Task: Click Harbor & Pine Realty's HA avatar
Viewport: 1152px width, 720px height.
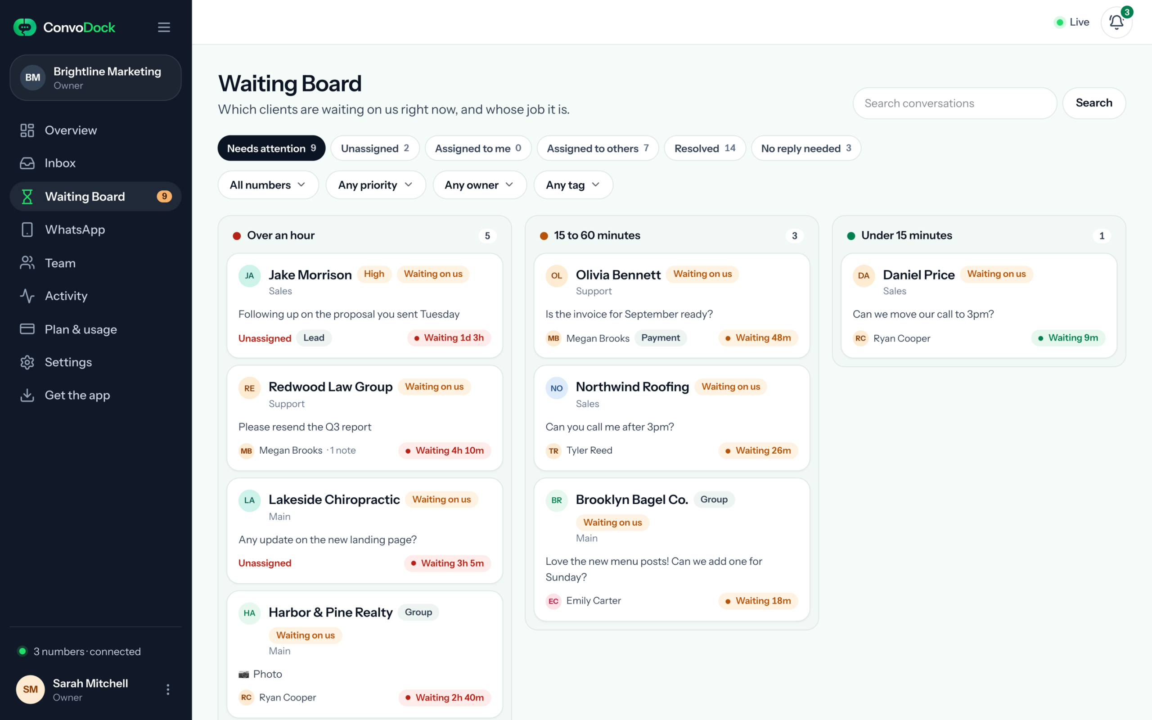Action: pos(249,613)
